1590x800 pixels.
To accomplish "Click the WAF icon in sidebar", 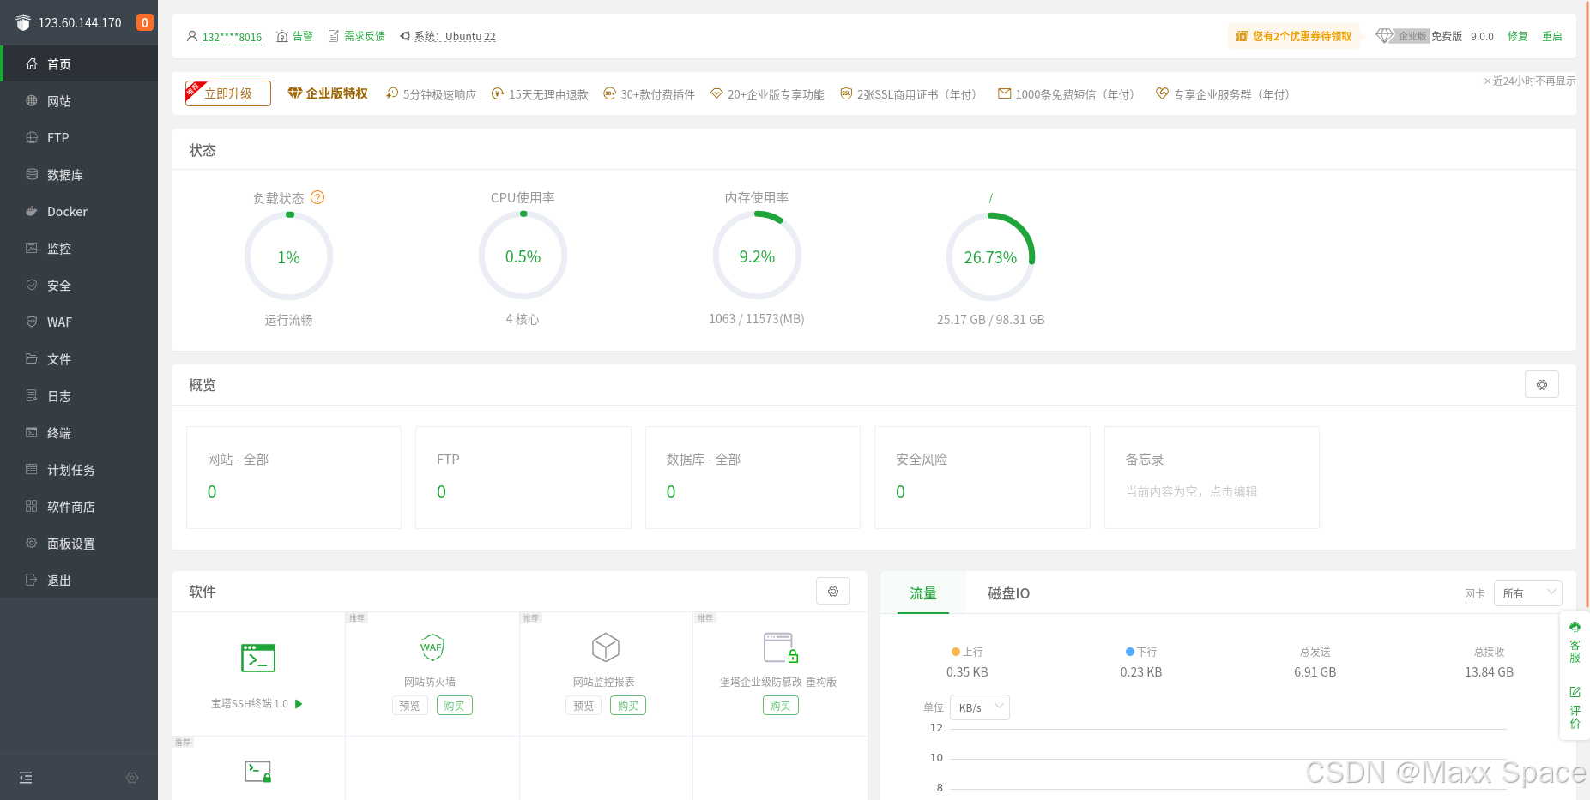I will point(32,322).
